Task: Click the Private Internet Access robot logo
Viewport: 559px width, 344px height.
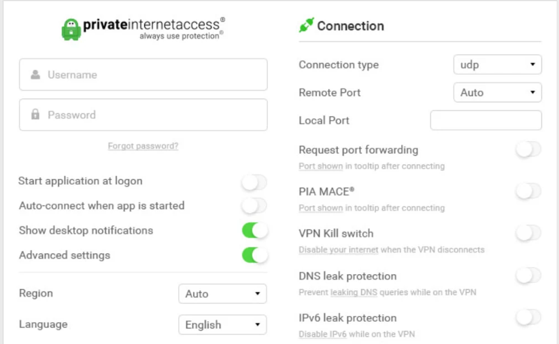Action: 71,30
